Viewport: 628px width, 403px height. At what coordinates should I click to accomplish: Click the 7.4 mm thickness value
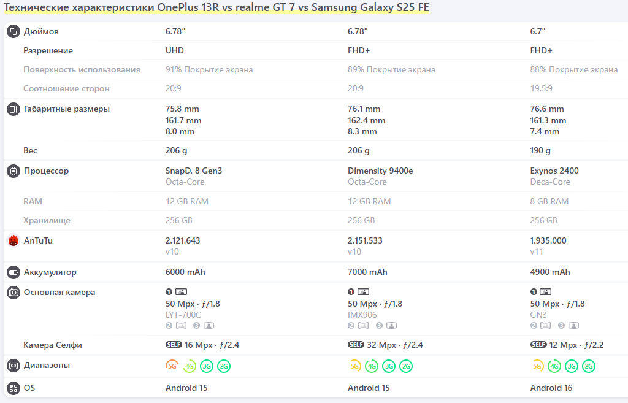click(x=545, y=132)
